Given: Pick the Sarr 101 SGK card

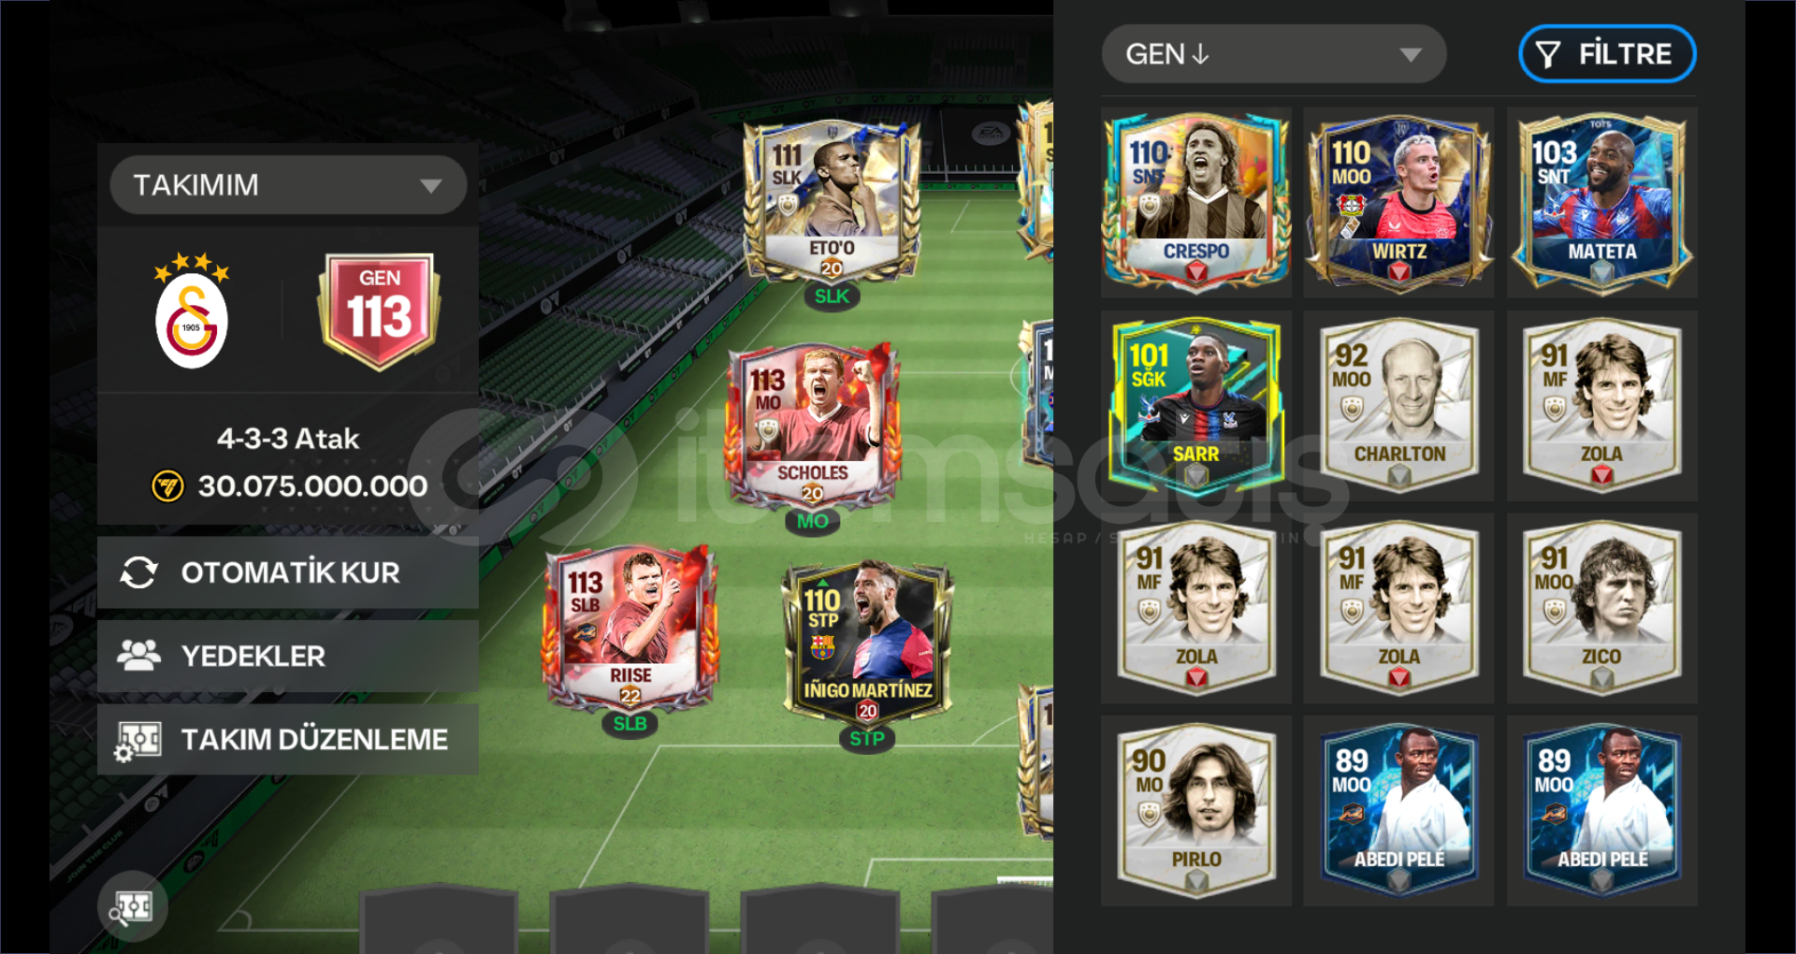Looking at the screenshot, I should click(x=1195, y=404).
